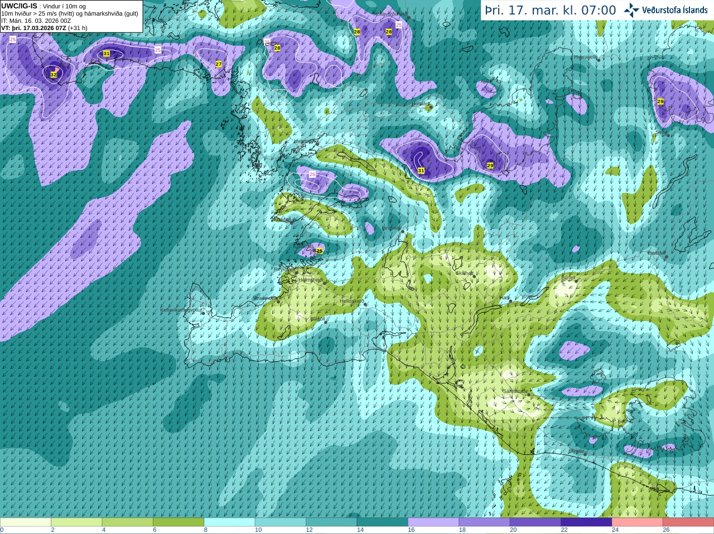Click the 20–22 m/s violet legend swatch

535,522
